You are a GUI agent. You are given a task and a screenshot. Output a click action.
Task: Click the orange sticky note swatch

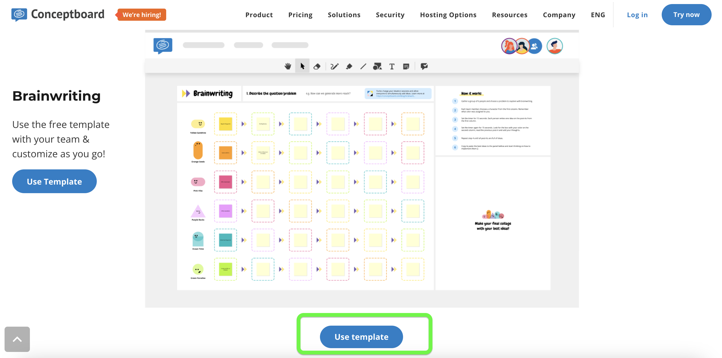225,153
